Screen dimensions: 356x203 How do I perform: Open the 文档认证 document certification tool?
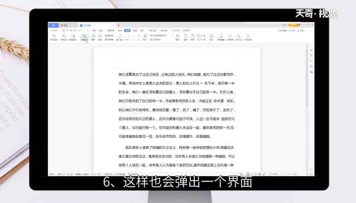239,37
